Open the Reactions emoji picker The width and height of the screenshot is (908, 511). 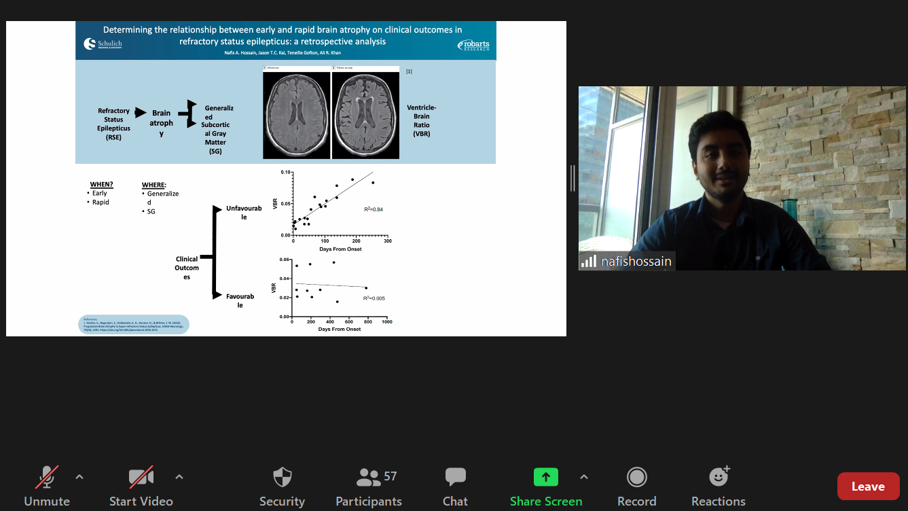[x=718, y=486]
